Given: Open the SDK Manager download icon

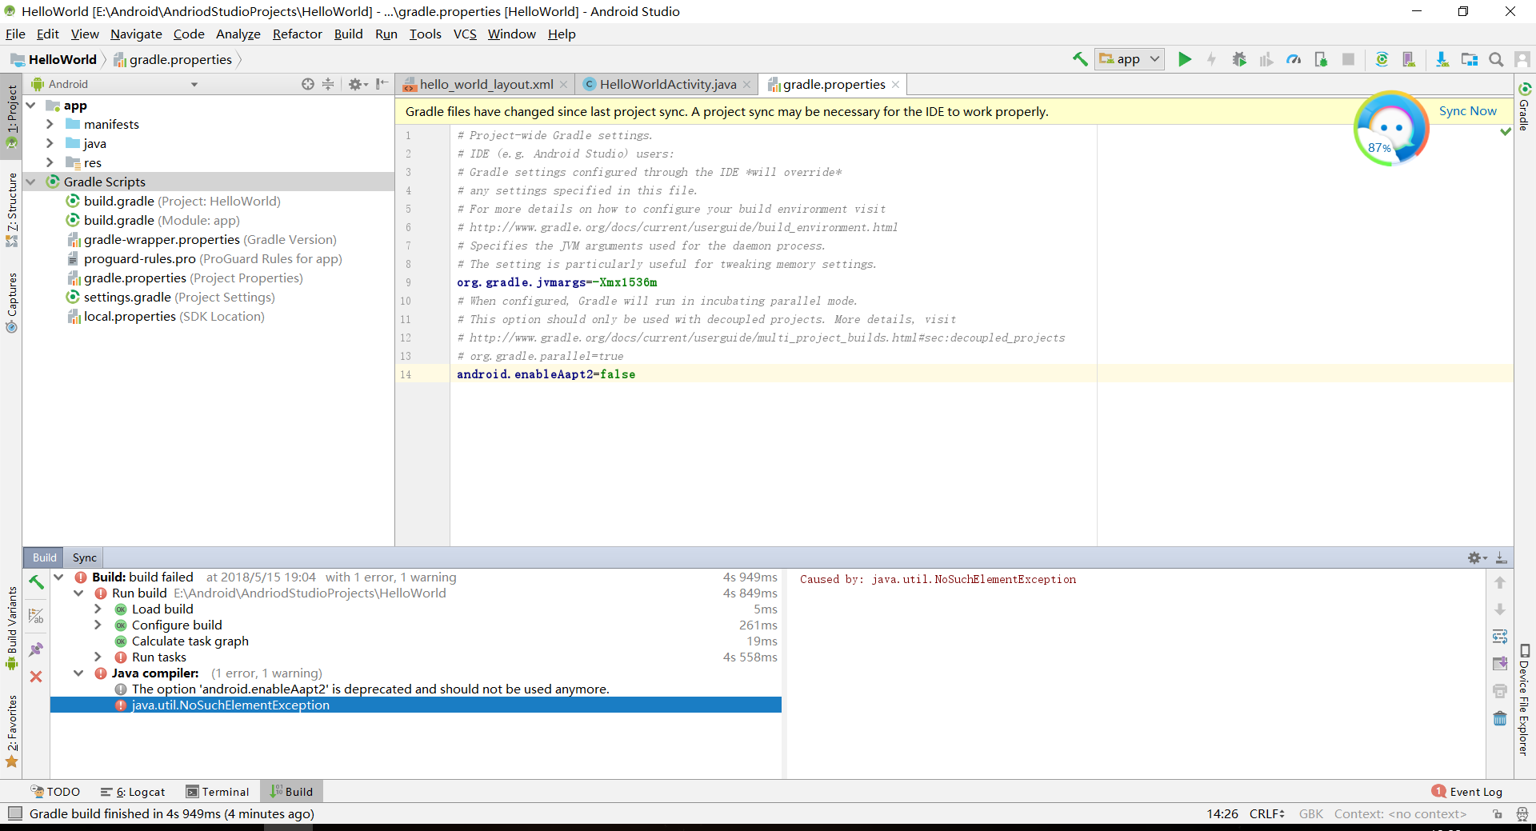Looking at the screenshot, I should [1442, 59].
